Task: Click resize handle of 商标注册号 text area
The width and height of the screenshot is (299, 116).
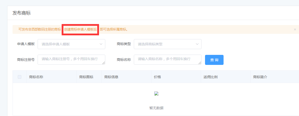Action: click(104, 63)
